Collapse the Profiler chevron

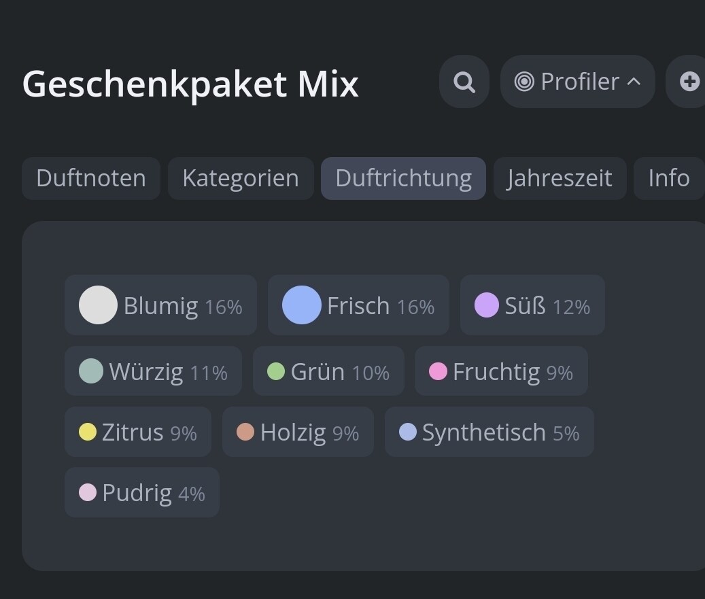click(x=634, y=82)
